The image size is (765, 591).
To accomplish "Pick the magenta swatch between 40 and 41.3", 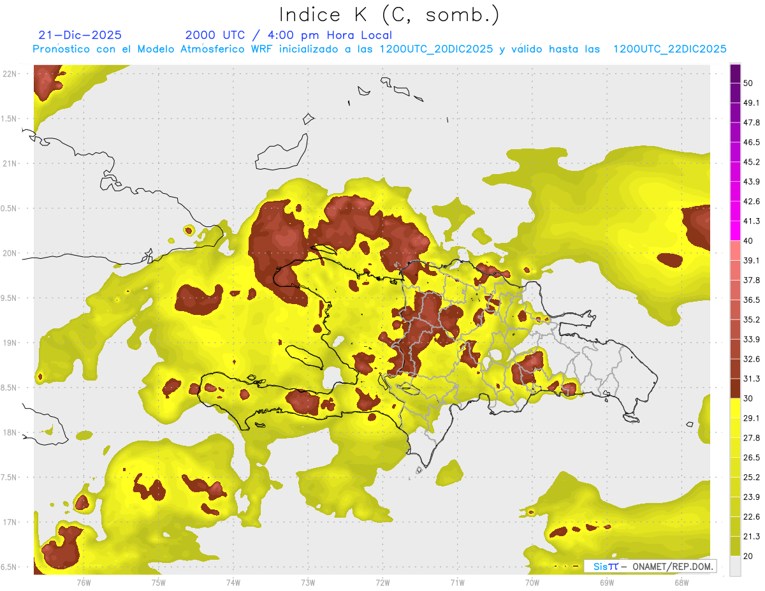I will 735,231.
